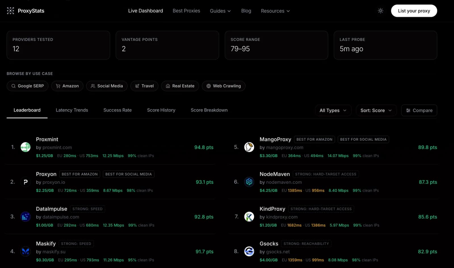
Task: Select the Leaderboard tab
Action: tap(27, 110)
